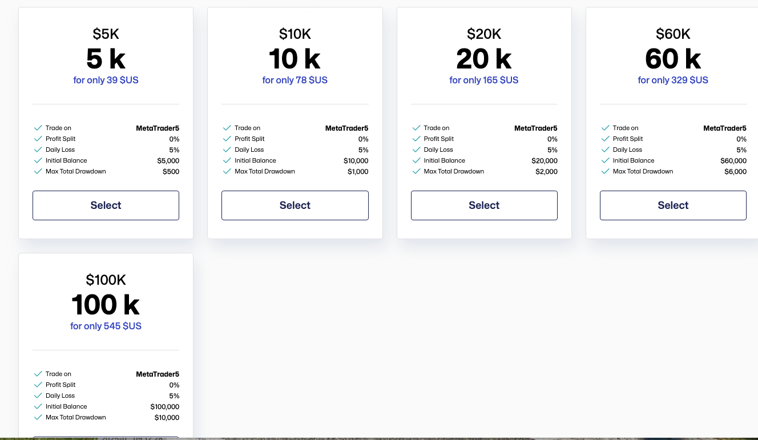Screen dimensions: 758x440
Task: Click the Max Total Drawdown checkmark in $100K card
Action: click(38, 417)
